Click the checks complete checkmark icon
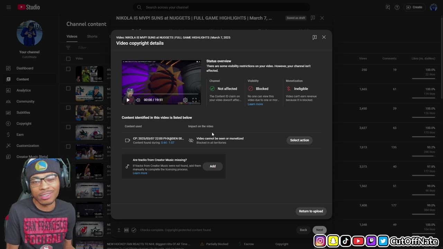This screenshot has width=443, height=249. coord(134,230)
